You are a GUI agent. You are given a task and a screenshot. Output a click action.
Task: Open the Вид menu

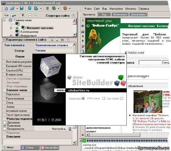tap(104, 9)
